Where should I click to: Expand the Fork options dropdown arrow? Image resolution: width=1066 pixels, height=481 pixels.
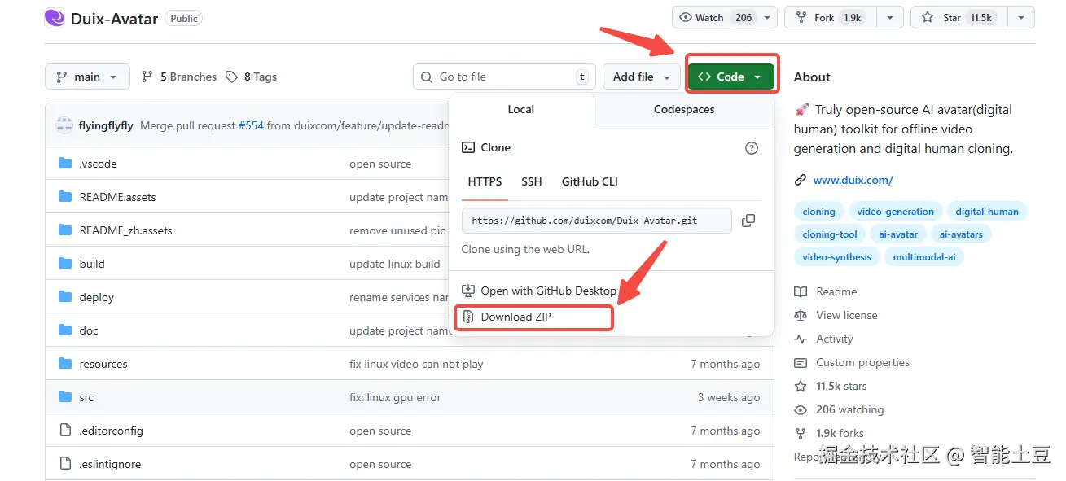(890, 17)
